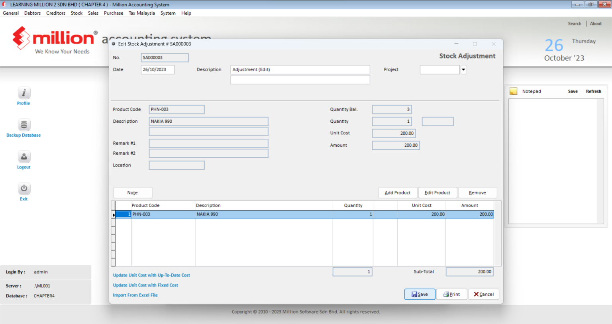Click the Note button
The width and height of the screenshot is (612, 324).
(133, 192)
